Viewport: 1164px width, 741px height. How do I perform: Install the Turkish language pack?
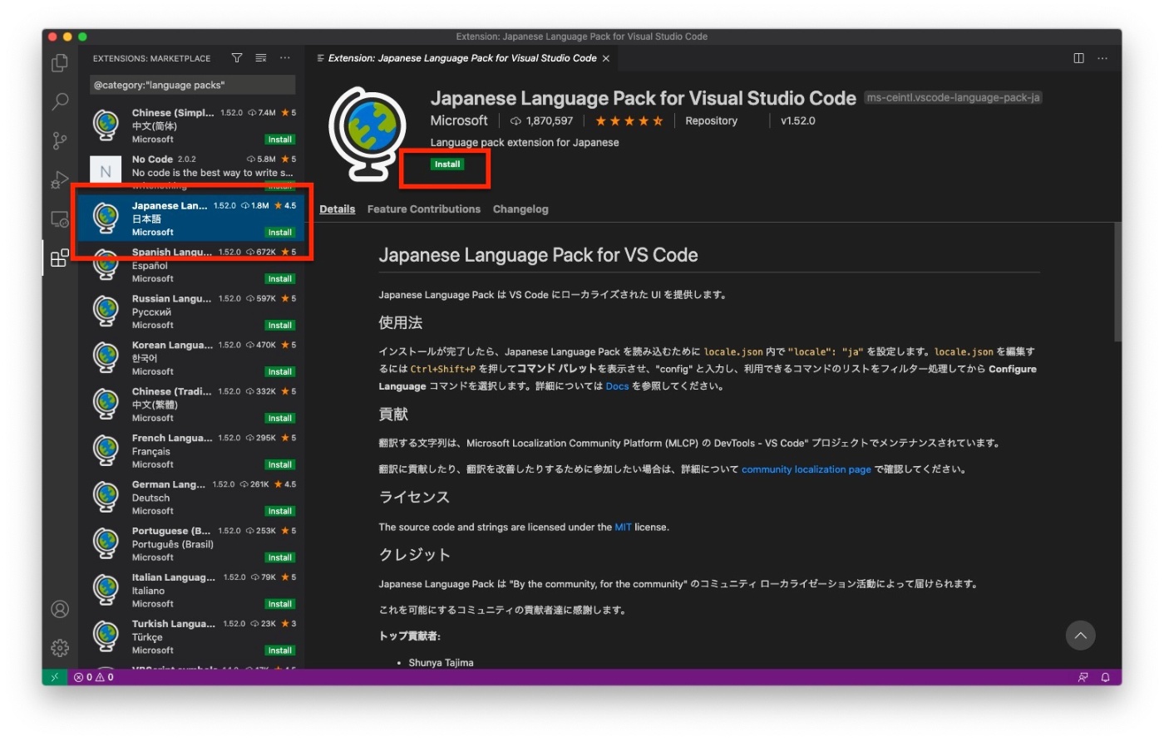[280, 651]
